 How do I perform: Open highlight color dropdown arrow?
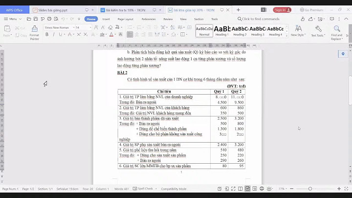[106, 34]
